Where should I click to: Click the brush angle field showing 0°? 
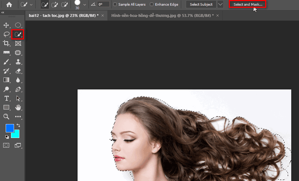point(103,4)
